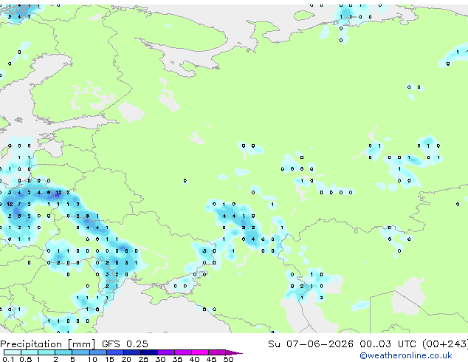Screen dimensions: 468x362
Task: Click the '00..03 UTC' time label
Action: (388, 344)
